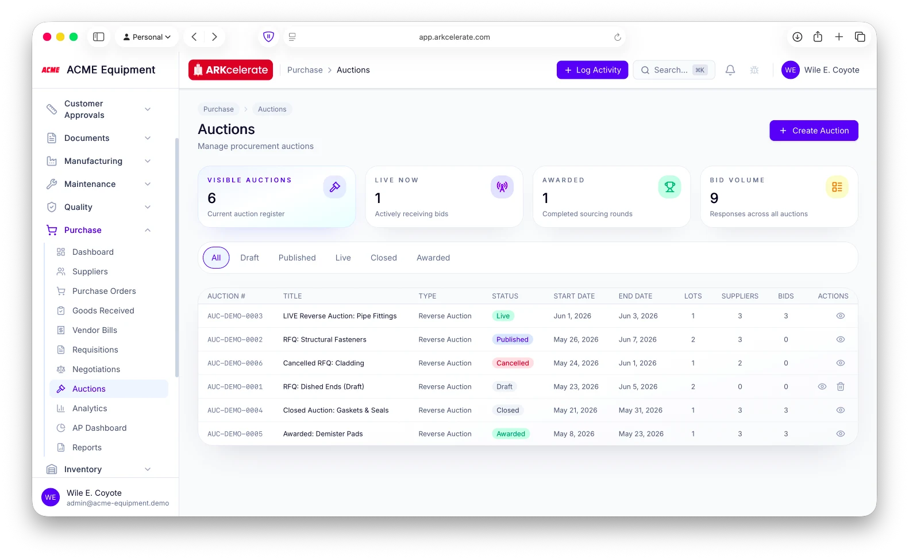909x559 pixels.
Task: Delete the RFQ: Dished Ends draft auction
Action: point(841,386)
